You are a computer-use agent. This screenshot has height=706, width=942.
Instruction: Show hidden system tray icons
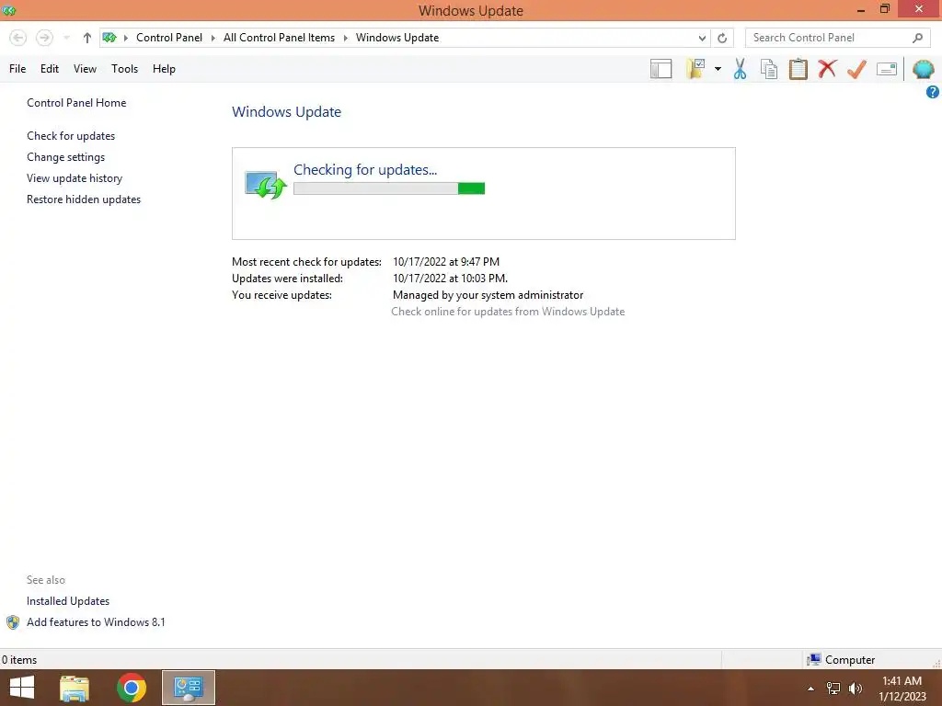pos(810,689)
